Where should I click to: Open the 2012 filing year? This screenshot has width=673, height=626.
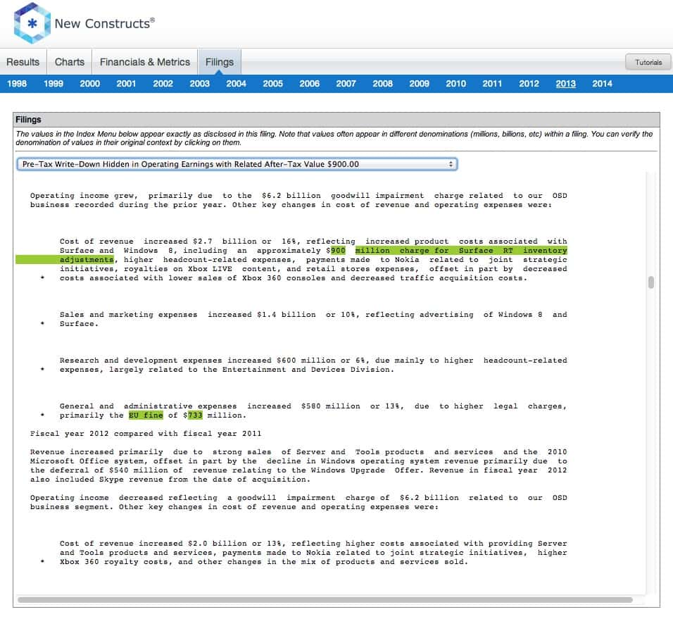(529, 84)
